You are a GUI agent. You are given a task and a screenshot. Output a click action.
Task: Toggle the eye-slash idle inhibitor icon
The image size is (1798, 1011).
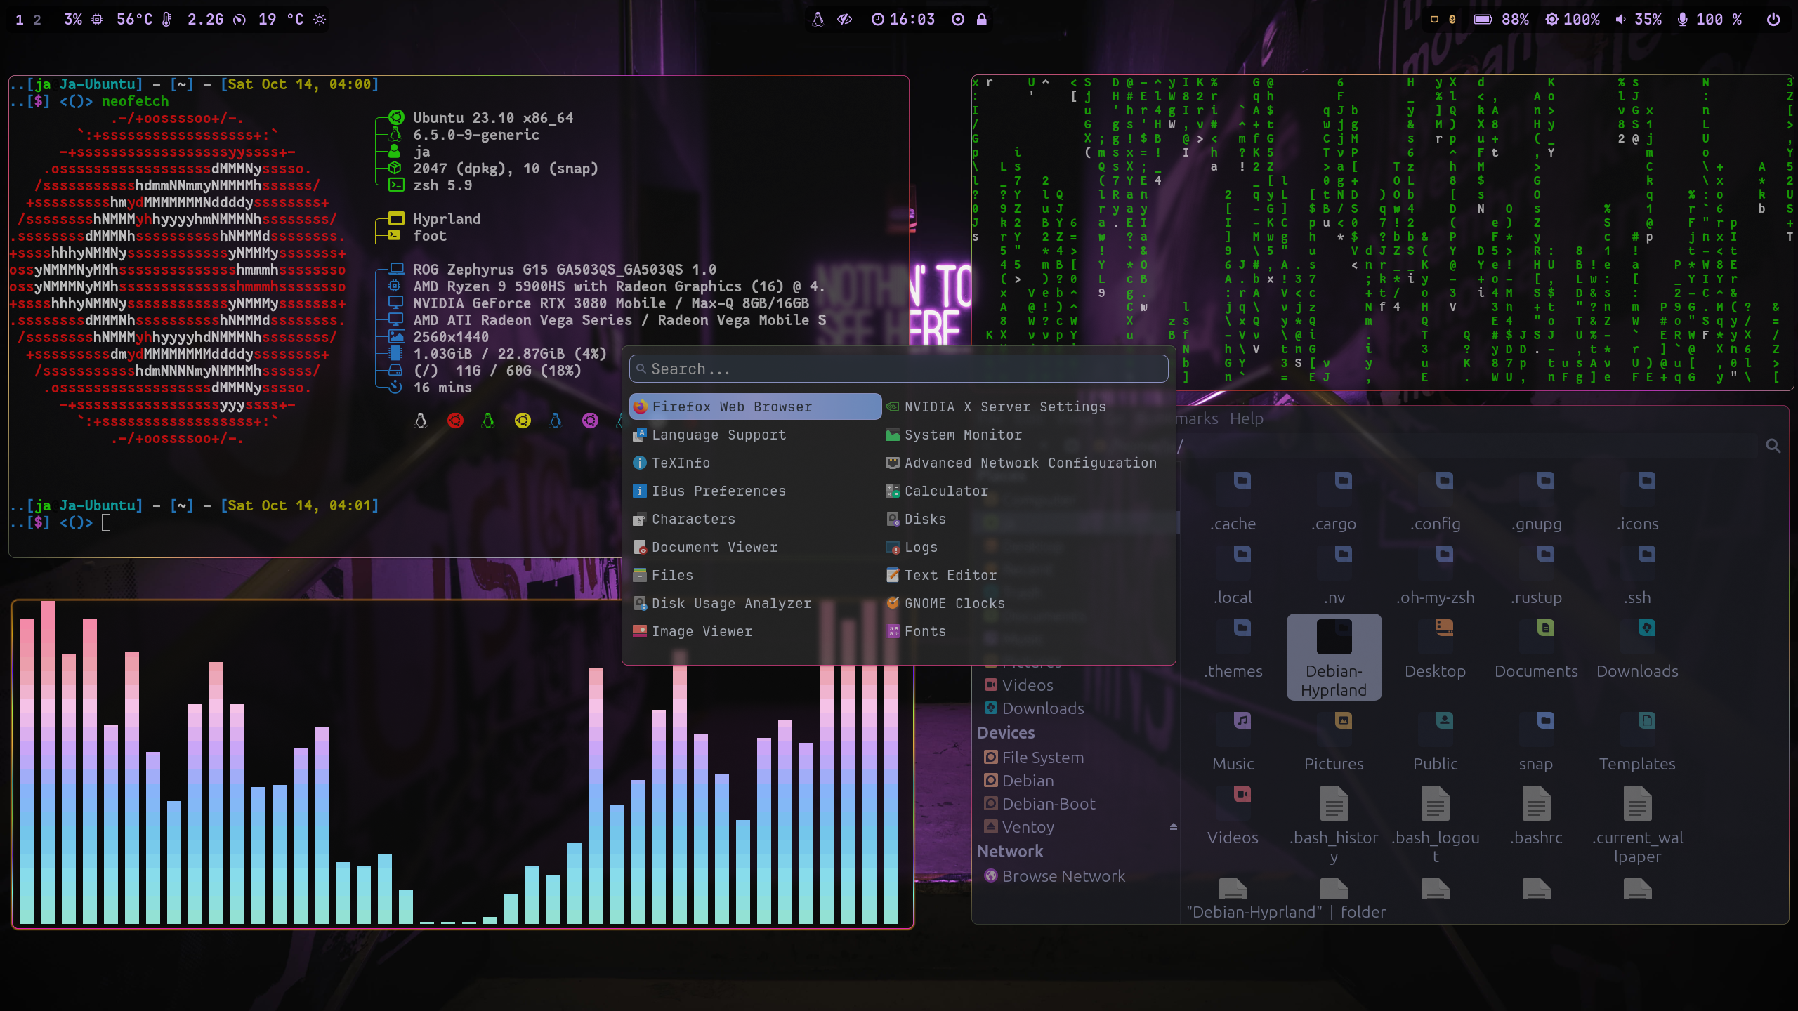click(x=844, y=20)
